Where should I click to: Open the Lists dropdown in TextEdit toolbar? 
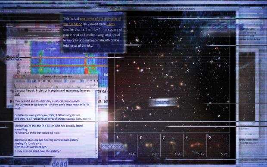76,81
